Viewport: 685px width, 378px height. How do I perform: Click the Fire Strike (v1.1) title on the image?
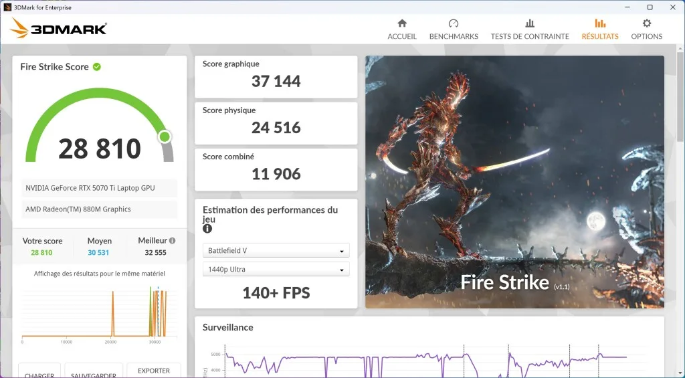click(515, 283)
